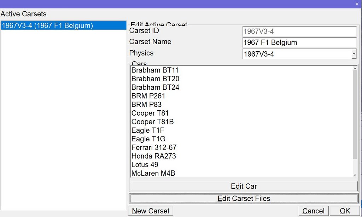Screen dimensions: 362x217
Task: Confirm with the OK button
Action: pos(345,211)
